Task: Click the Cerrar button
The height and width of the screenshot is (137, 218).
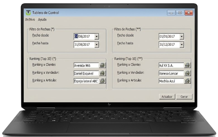Action: [184, 97]
